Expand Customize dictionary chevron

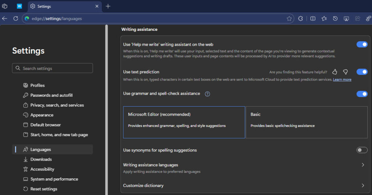pyautogui.click(x=363, y=186)
